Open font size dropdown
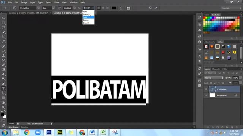Screen dimensions: 243x136 (x=74, y=8)
